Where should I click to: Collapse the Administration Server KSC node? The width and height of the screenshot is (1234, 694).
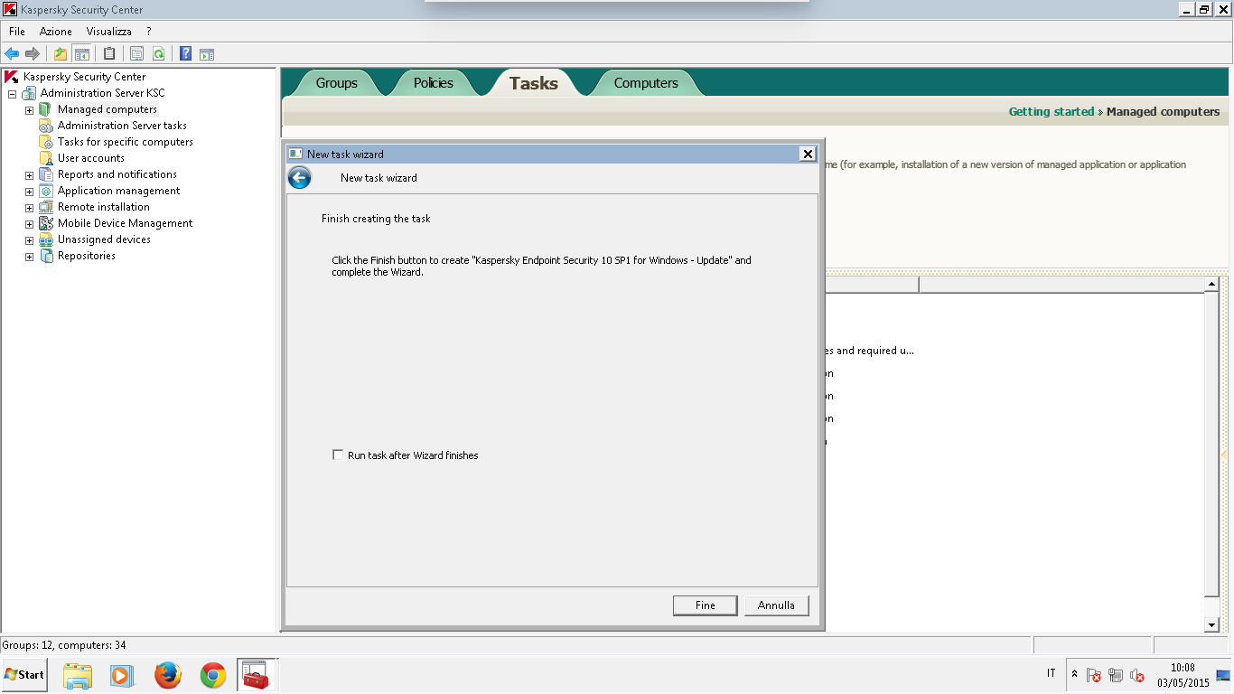pos(12,93)
